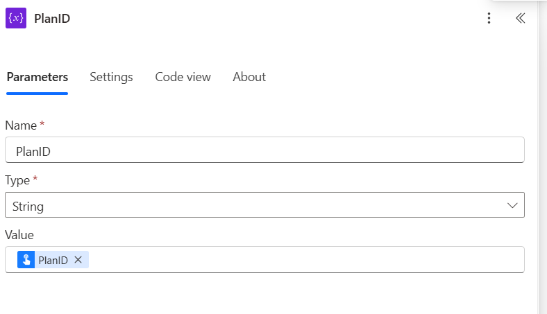Click the Value field label
The height and width of the screenshot is (314, 547).
point(19,235)
